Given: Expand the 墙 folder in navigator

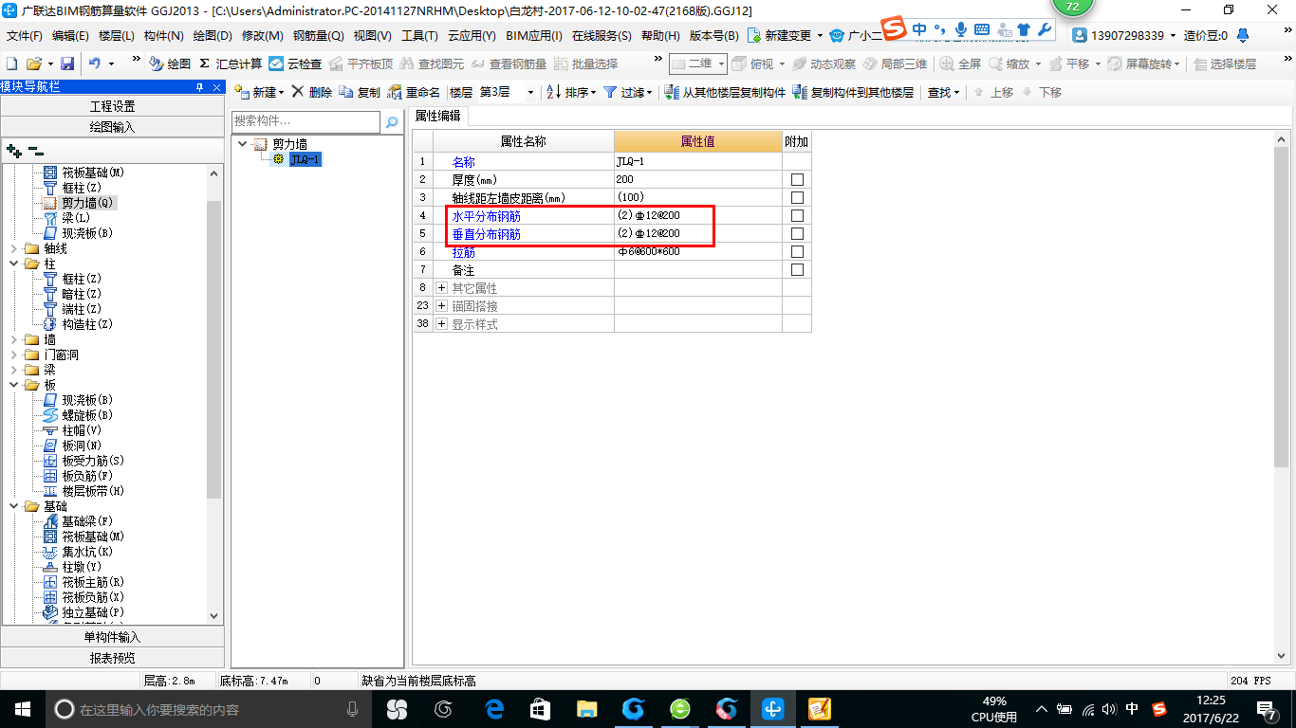Looking at the screenshot, I should [14, 339].
